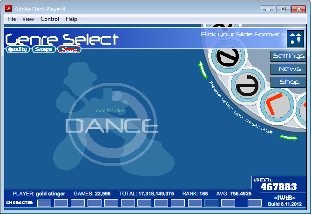Open the slide format picker icon
Image resolution: width=311 pixels, height=214 pixels.
[295, 39]
